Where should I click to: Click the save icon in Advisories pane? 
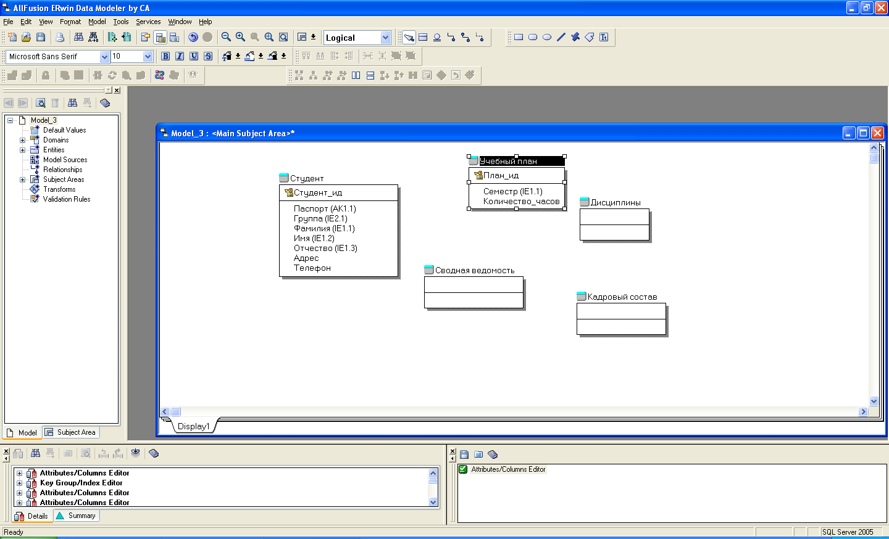pyautogui.click(x=464, y=454)
